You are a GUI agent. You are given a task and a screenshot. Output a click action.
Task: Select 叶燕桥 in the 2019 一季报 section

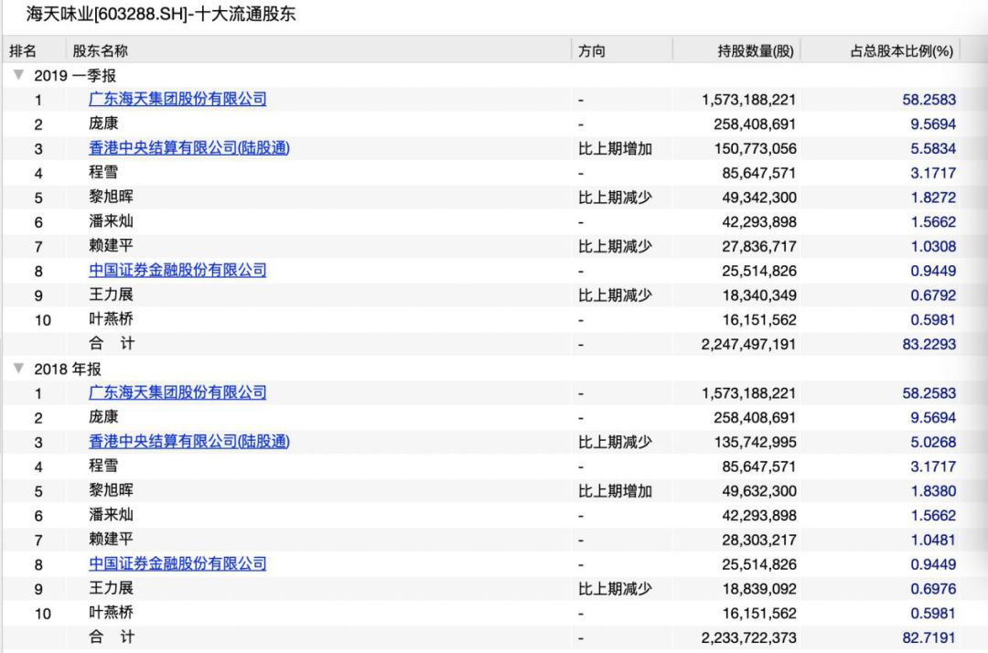pos(111,319)
